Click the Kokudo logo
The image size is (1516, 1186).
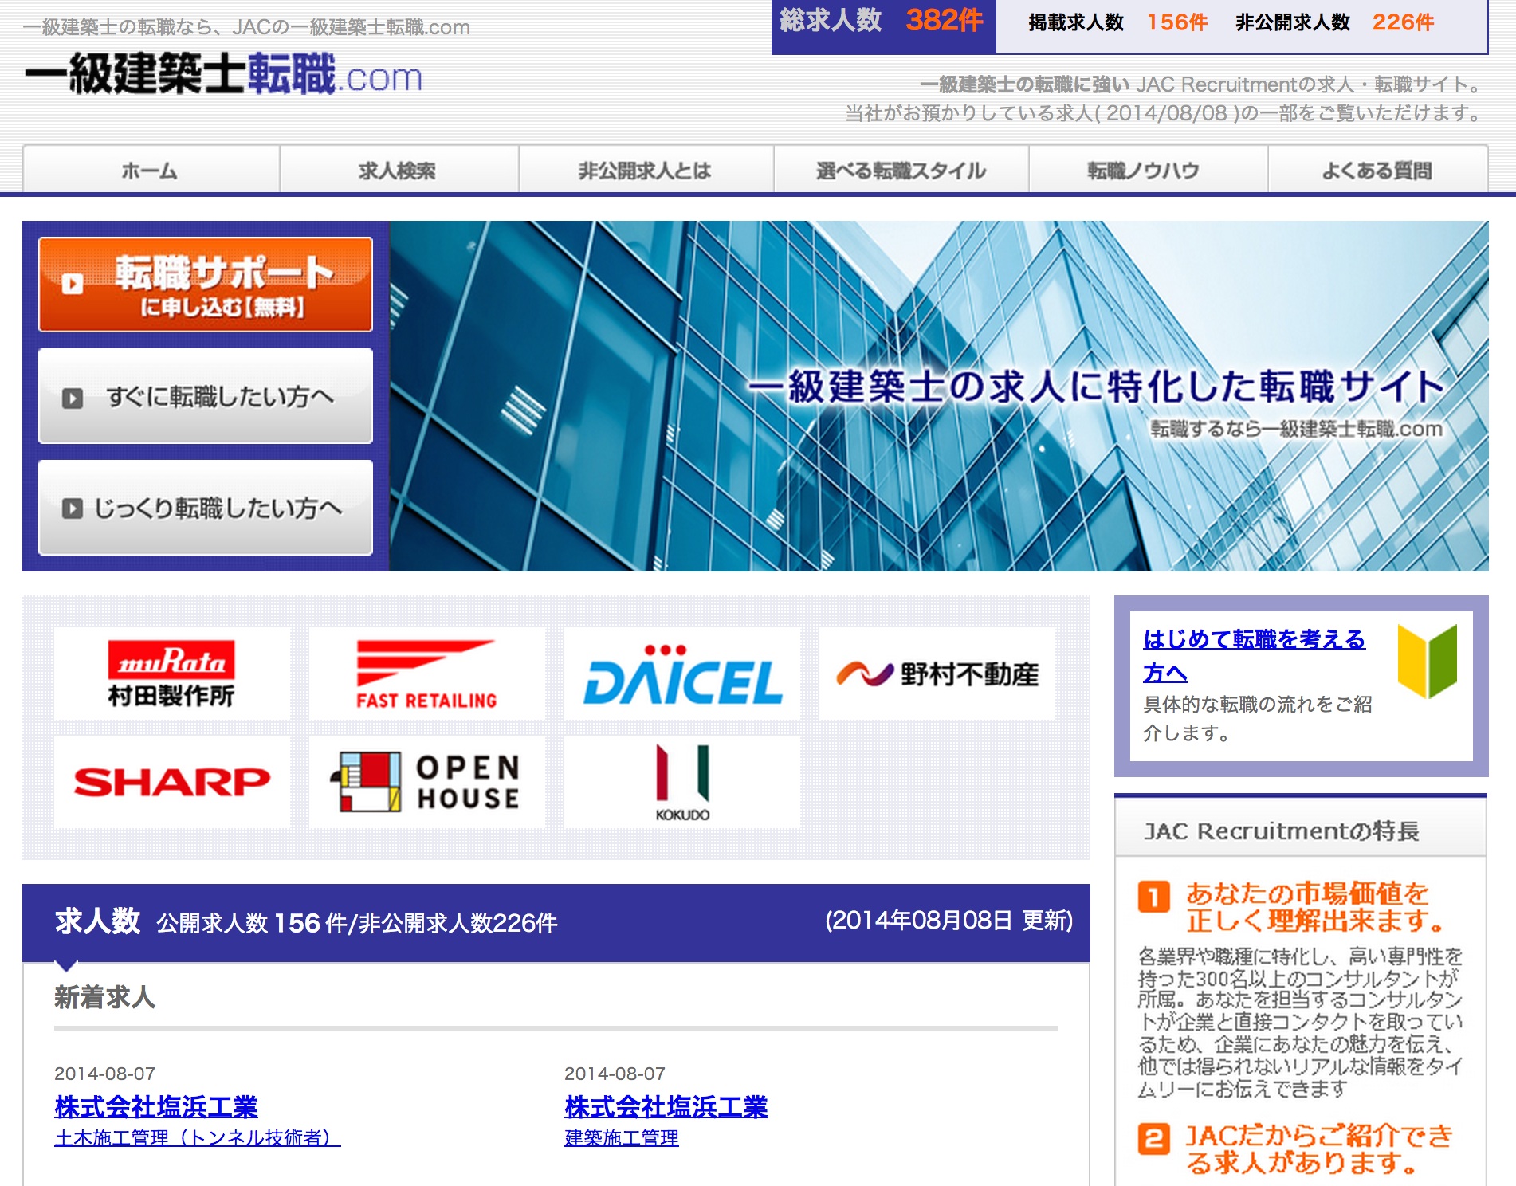(682, 782)
